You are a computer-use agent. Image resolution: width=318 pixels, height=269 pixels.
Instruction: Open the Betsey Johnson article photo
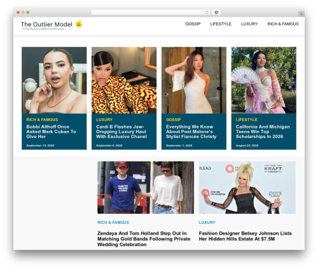pyautogui.click(x=247, y=188)
